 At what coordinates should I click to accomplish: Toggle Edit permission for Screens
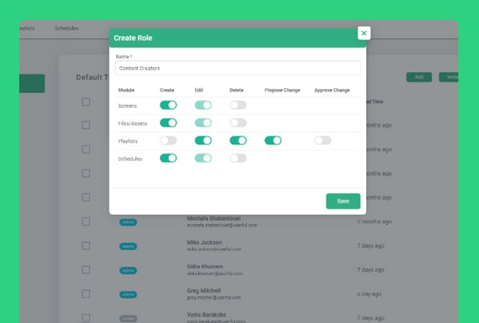pos(203,105)
